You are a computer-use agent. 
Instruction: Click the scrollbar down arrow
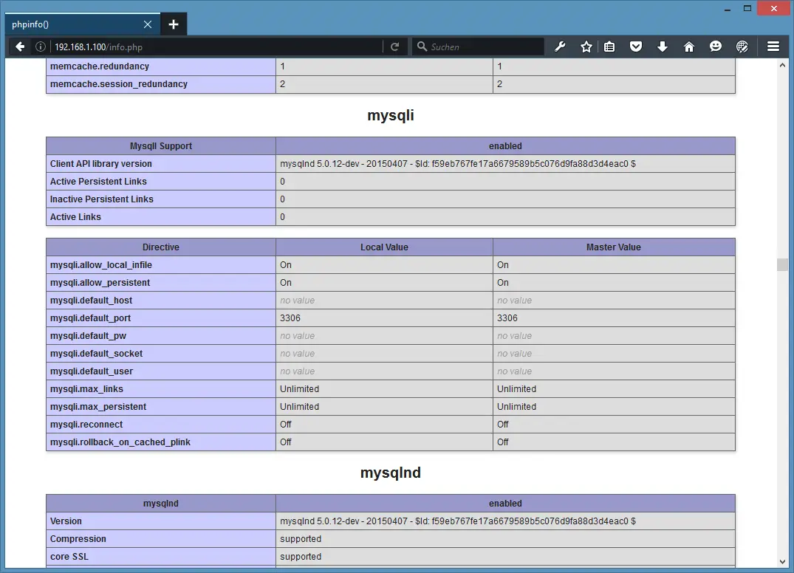coord(782,562)
